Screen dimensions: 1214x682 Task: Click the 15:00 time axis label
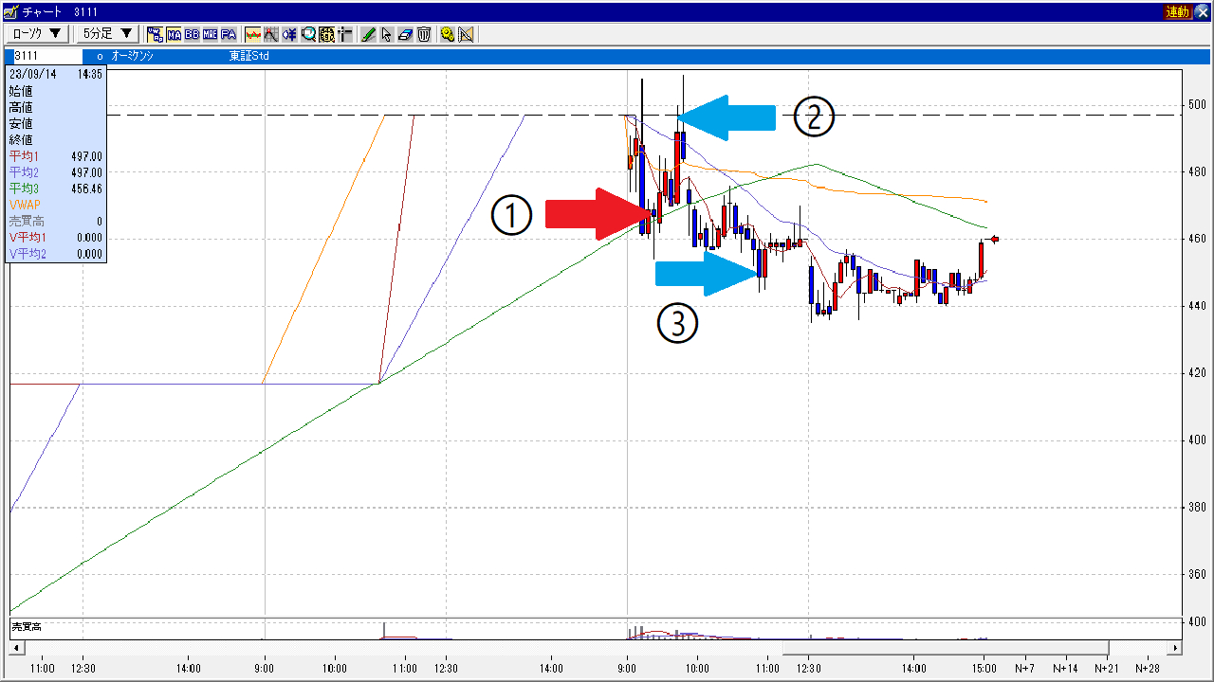pos(984,668)
